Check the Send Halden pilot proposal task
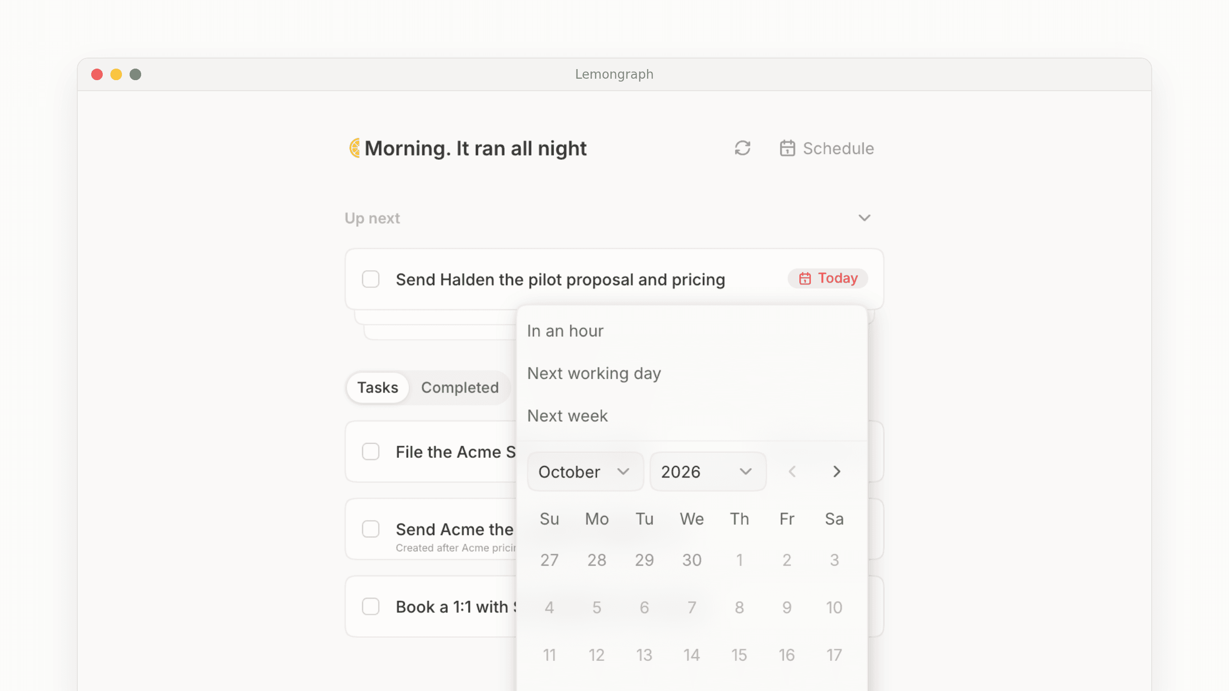Viewport: 1229px width, 691px height. [371, 279]
